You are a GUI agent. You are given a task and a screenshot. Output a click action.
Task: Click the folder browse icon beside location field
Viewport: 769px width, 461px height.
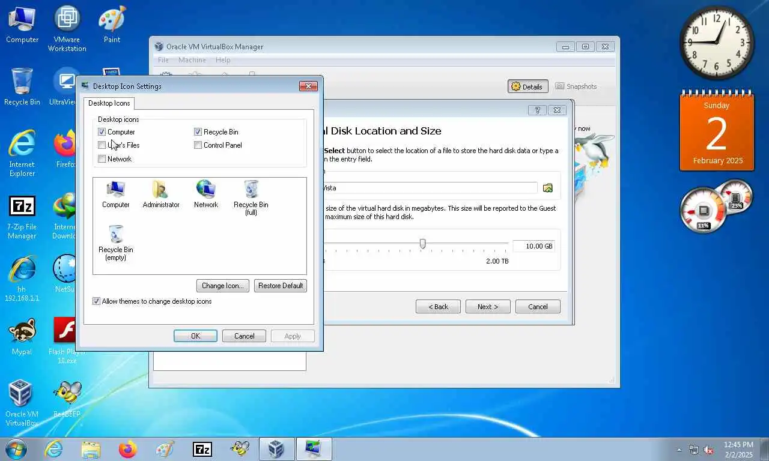click(x=548, y=188)
